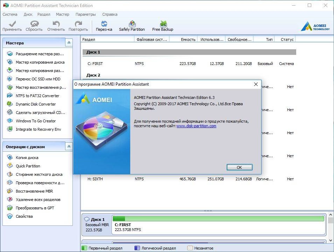Choose Копия диска operation
334x252 pixels.
point(22,158)
